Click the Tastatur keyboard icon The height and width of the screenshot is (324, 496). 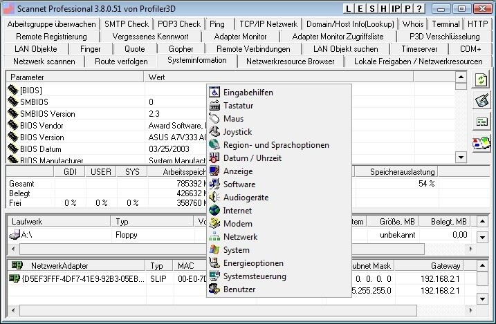[214, 106]
